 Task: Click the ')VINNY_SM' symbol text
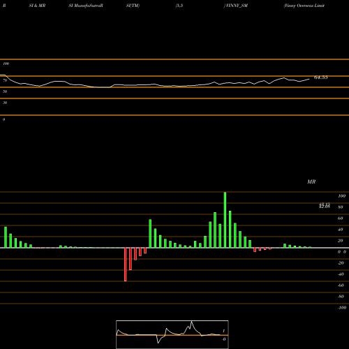(x=236, y=6)
